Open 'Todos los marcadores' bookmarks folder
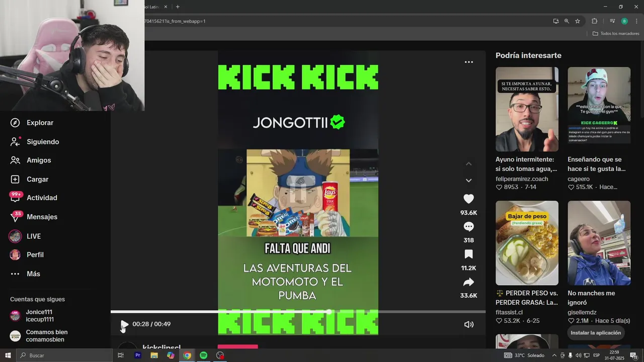The image size is (644, 362). click(x=616, y=33)
